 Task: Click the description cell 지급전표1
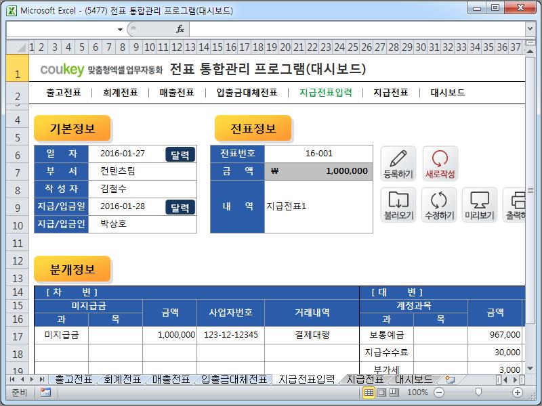click(318, 206)
